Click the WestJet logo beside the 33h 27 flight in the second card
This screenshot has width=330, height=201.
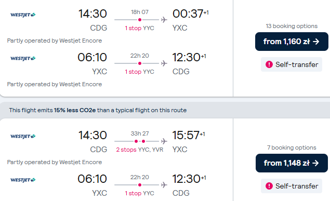(x=23, y=136)
